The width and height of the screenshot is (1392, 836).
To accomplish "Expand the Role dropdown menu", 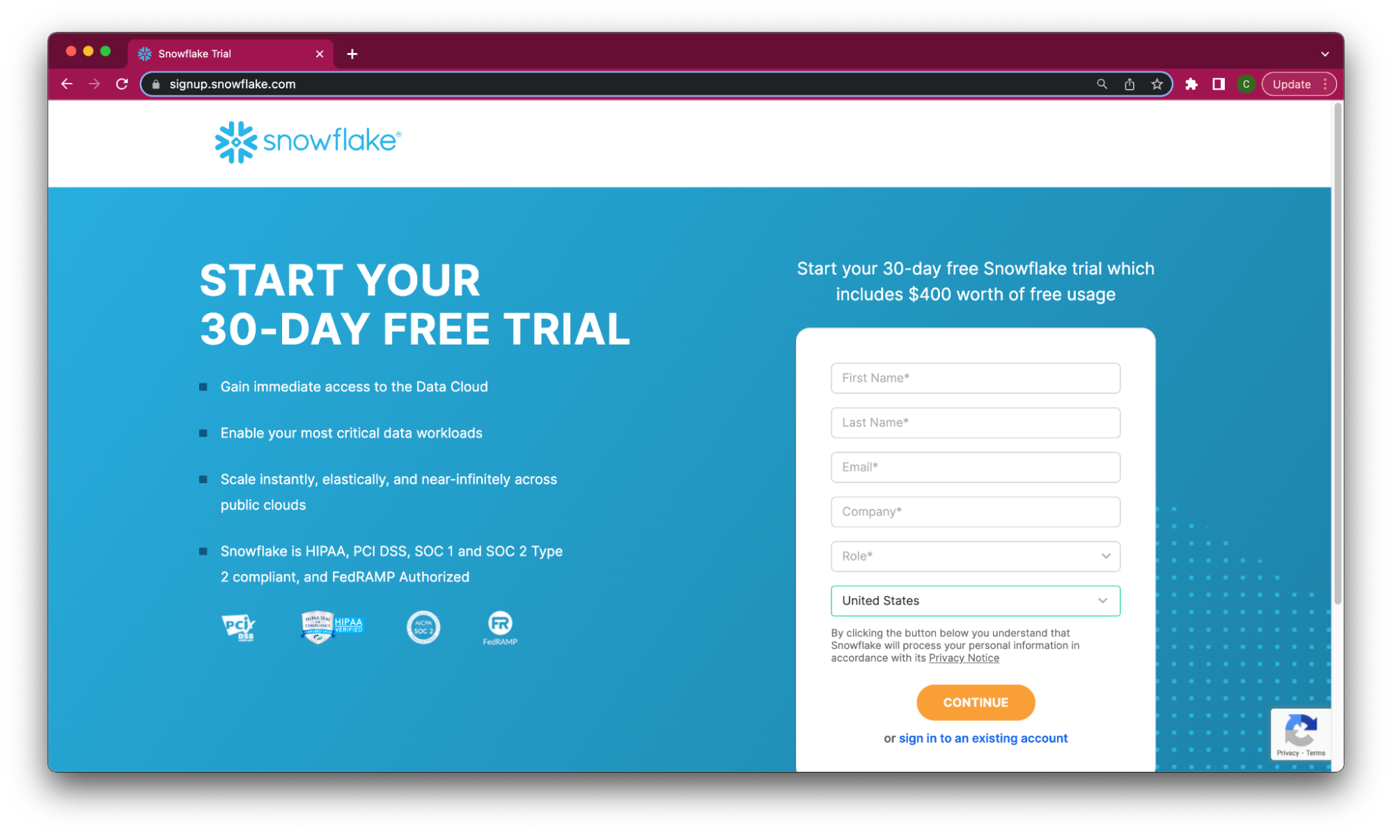I will pos(974,555).
